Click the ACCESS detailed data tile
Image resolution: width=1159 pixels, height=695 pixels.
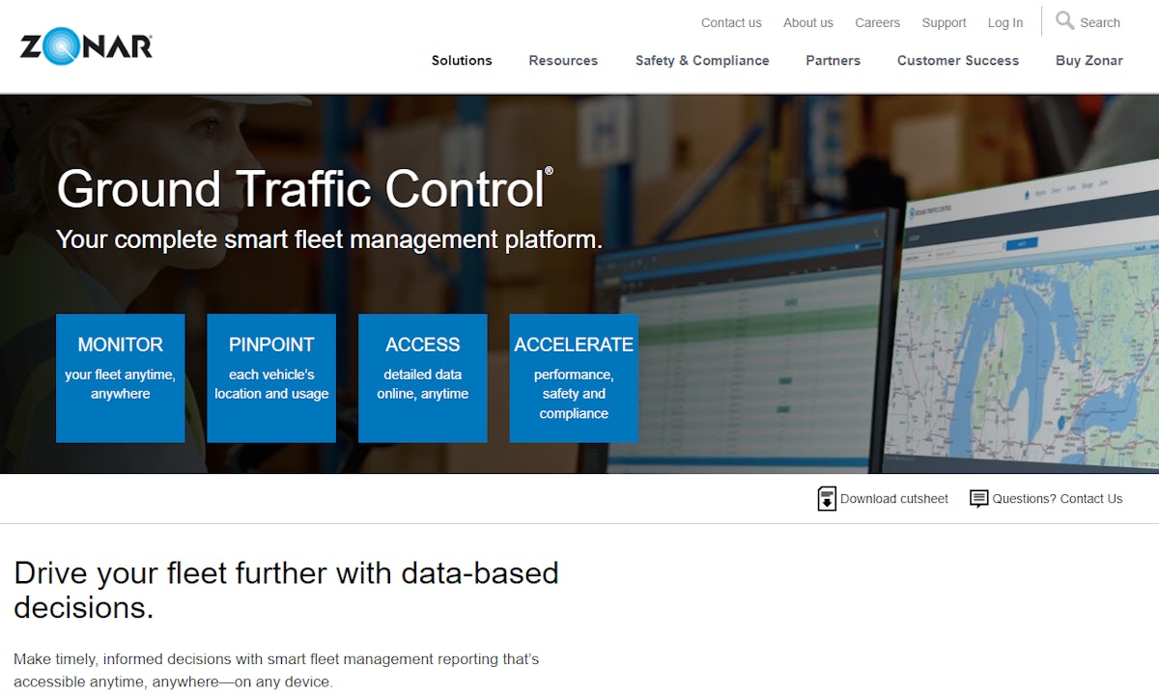422,377
